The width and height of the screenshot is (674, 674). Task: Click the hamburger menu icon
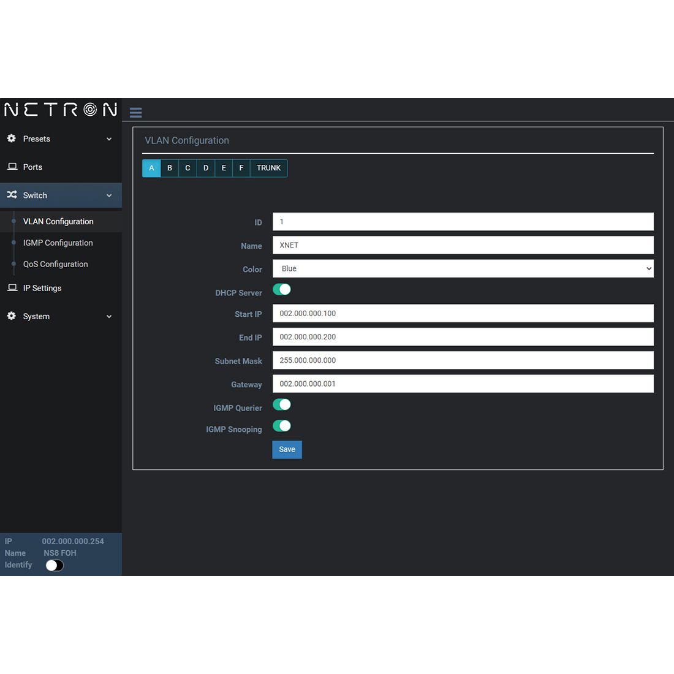tap(136, 112)
